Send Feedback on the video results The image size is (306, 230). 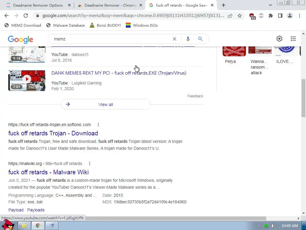click(195, 96)
